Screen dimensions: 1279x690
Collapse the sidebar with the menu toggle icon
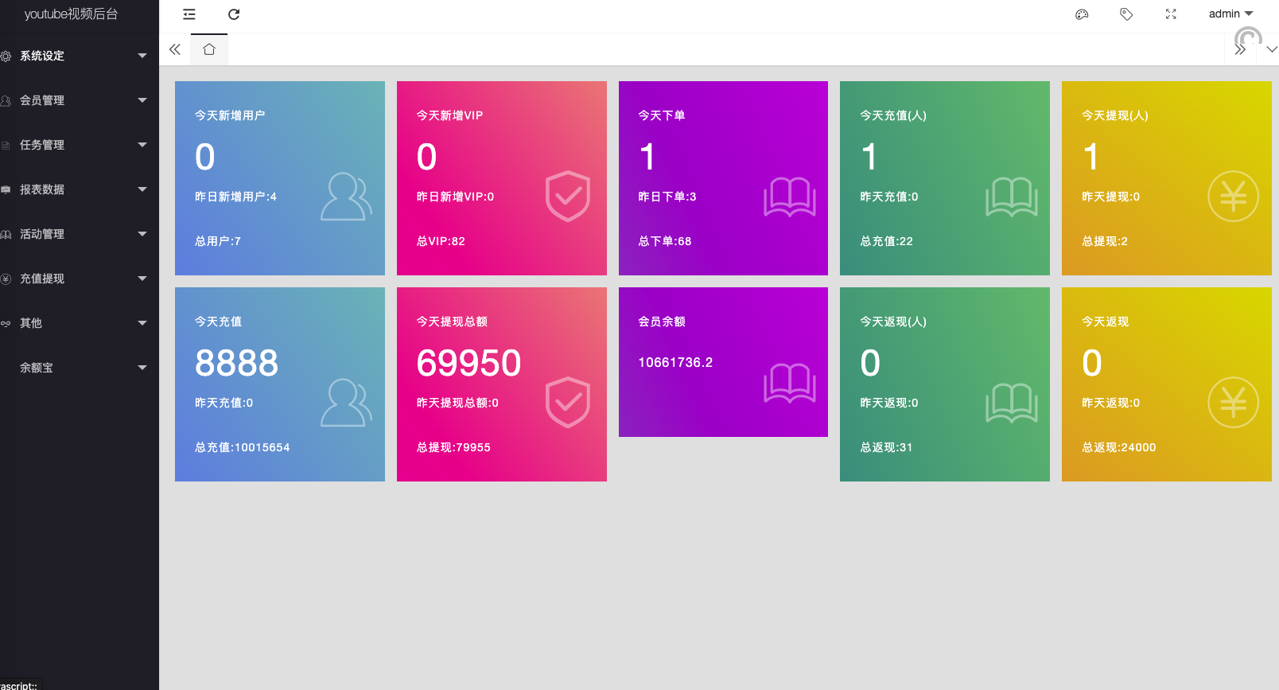pyautogui.click(x=189, y=14)
